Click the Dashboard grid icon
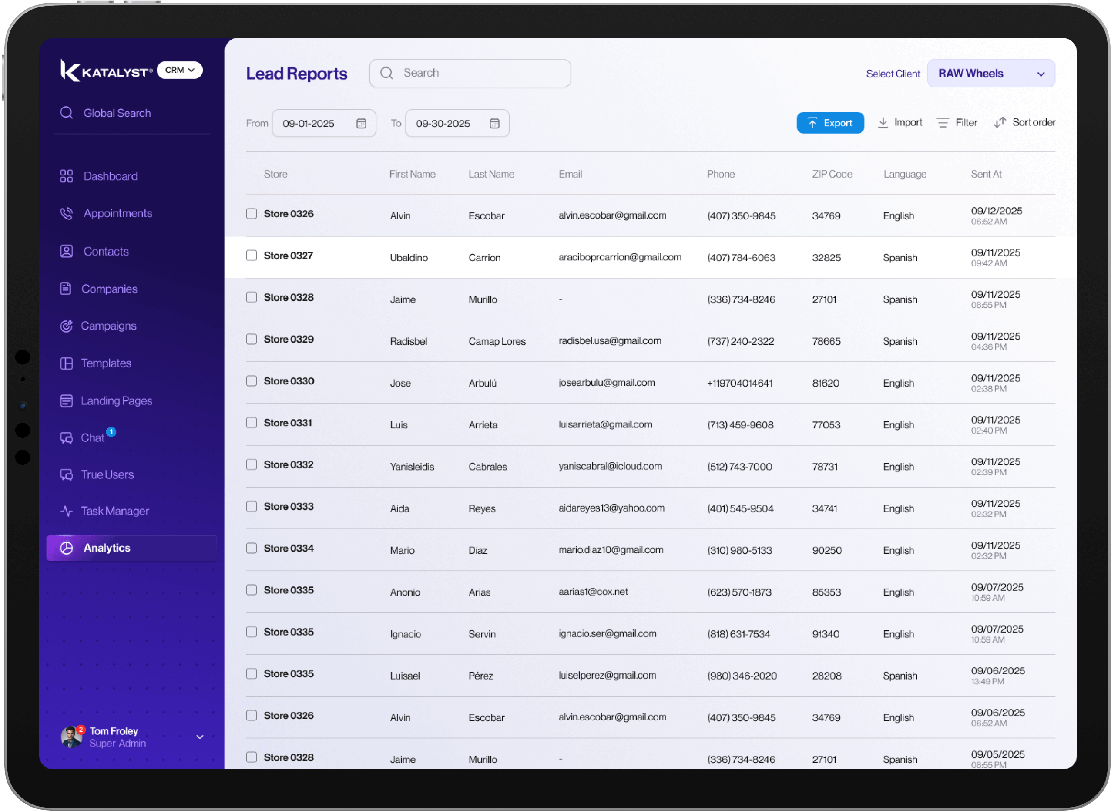1111x811 pixels. pyautogui.click(x=66, y=176)
